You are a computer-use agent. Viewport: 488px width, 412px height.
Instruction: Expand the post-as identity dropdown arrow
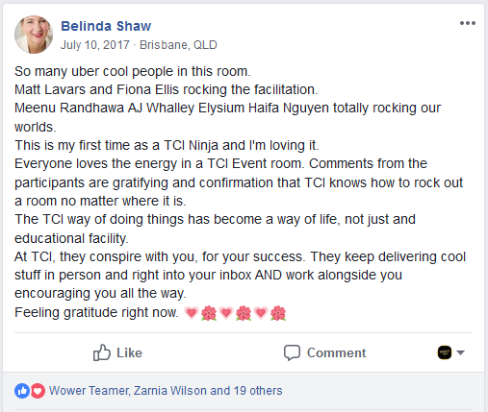[x=460, y=352]
